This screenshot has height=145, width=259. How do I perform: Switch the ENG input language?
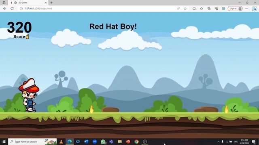(236, 141)
